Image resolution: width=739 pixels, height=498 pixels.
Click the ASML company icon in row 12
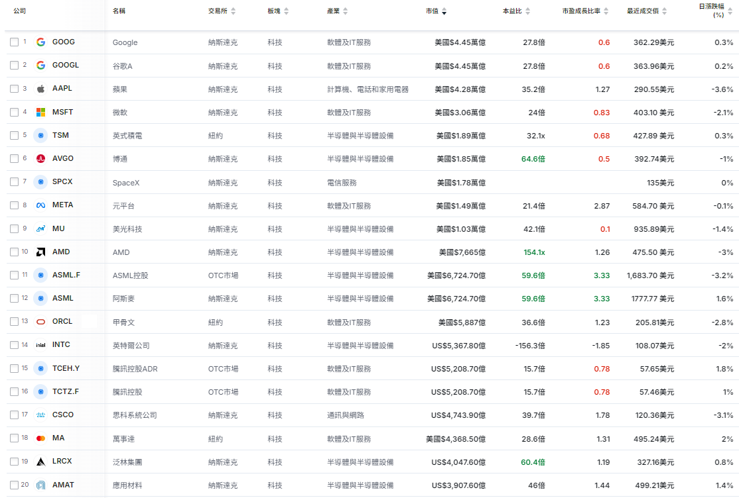[x=41, y=299]
